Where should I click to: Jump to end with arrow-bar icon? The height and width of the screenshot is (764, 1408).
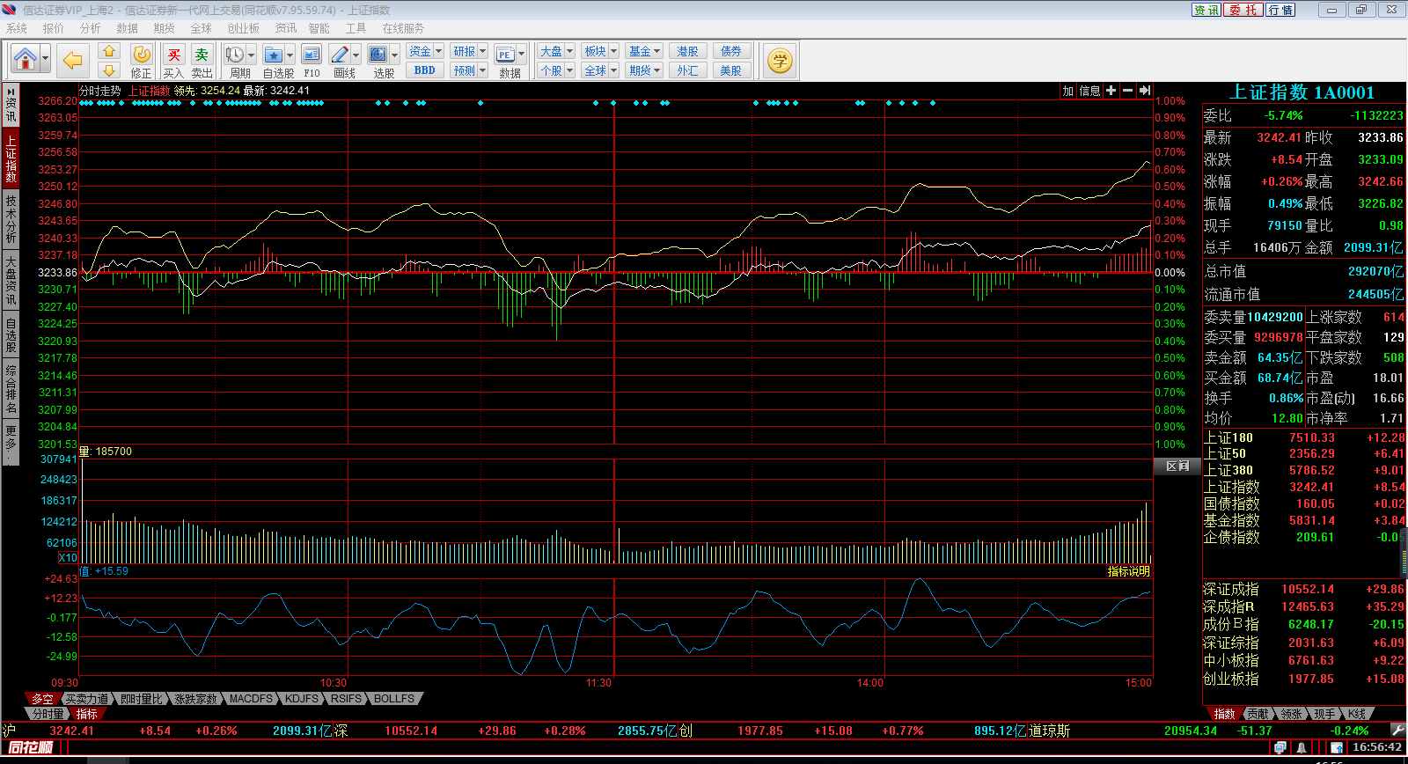(x=1144, y=91)
